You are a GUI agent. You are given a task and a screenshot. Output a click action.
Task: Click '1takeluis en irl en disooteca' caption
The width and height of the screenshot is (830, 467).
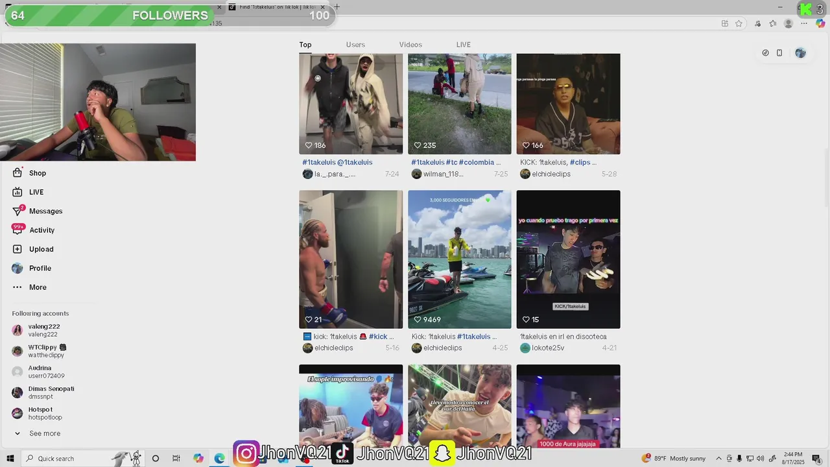coord(563,337)
